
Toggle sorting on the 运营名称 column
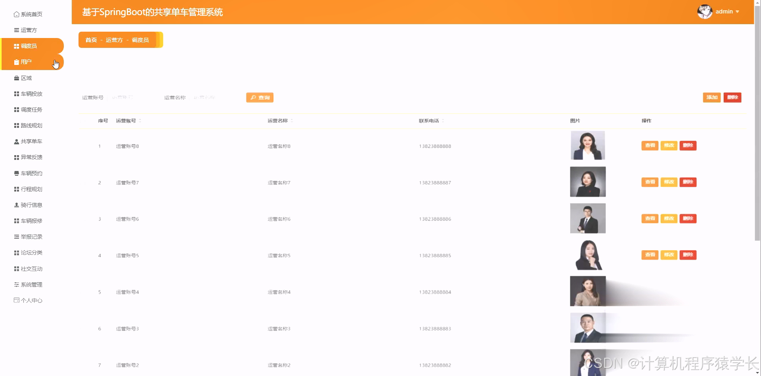292,121
